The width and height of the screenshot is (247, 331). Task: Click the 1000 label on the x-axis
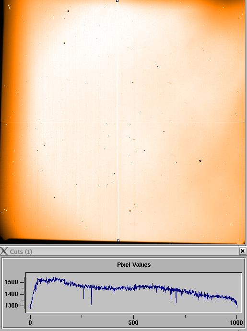click(x=236, y=322)
